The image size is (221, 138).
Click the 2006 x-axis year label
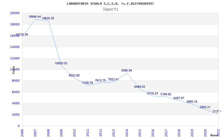(x=22, y=133)
